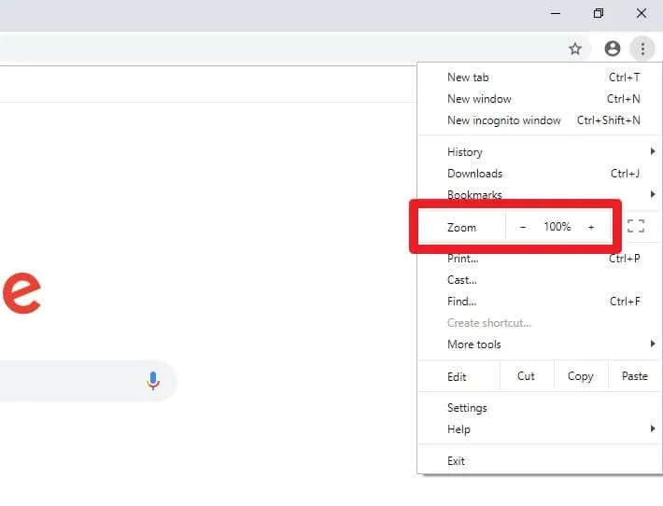Decrease zoom with the minus button

point(523,228)
